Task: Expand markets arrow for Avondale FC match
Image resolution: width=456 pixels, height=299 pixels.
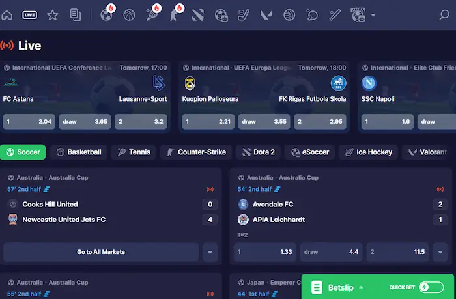Action: tap(440, 252)
